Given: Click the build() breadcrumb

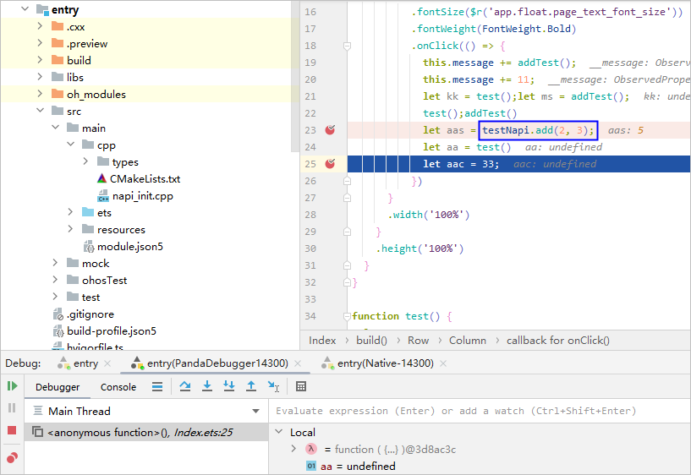Looking at the screenshot, I should point(371,341).
